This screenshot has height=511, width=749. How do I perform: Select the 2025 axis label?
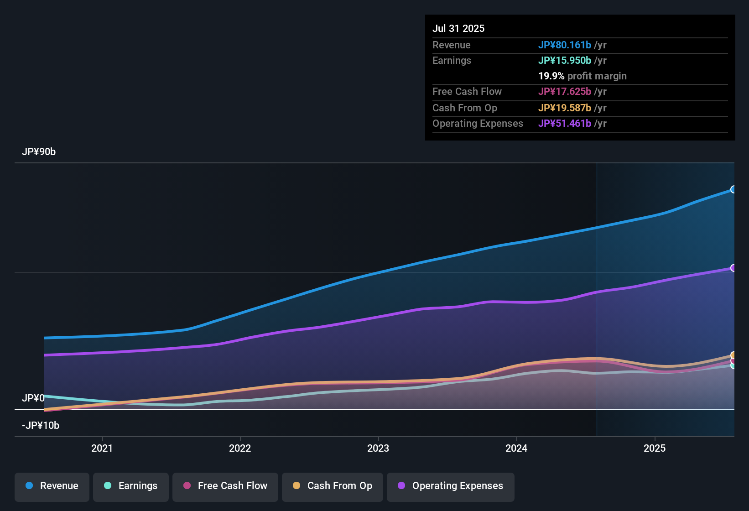coord(655,448)
